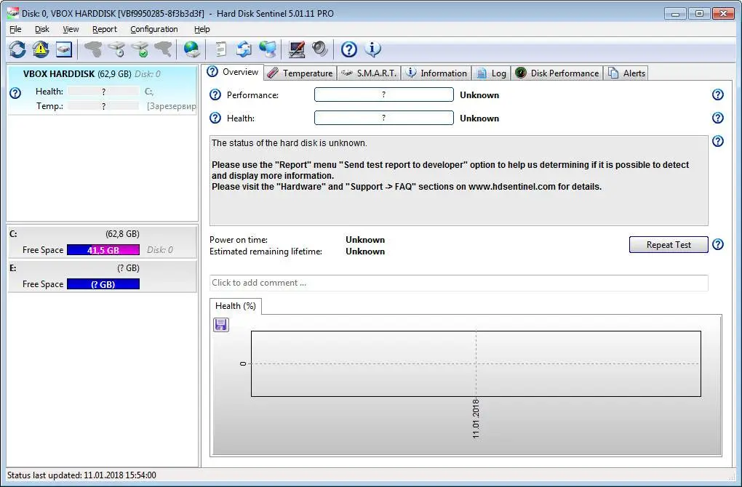Open the View menu
This screenshot has width=742, height=487.
click(x=71, y=29)
